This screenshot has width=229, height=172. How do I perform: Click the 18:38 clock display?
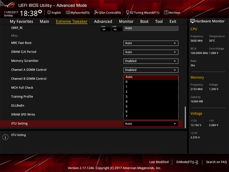point(29,13)
